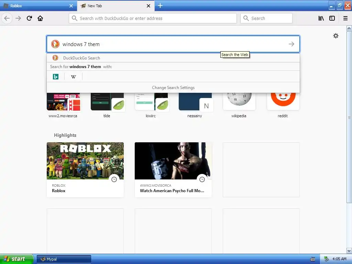Screen dimensions: 352x264
Task: Open the home page via house icon
Action: [40, 18]
